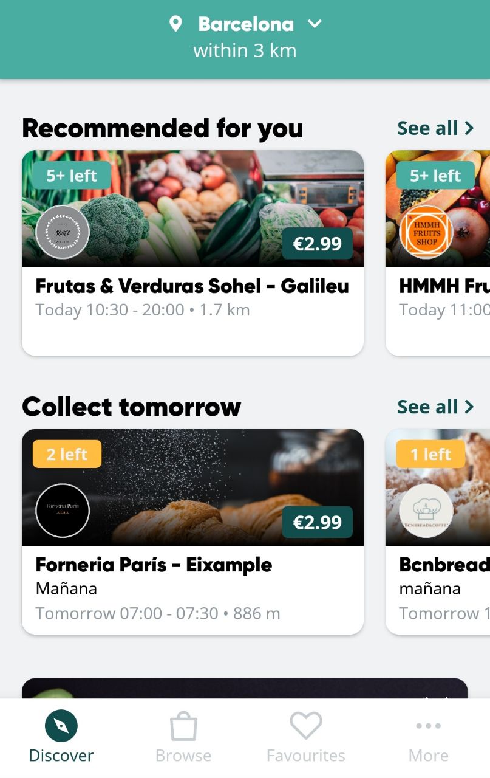Expand Recommended for you See all
Viewport: 490px width, 778px height.
pyautogui.click(x=435, y=128)
